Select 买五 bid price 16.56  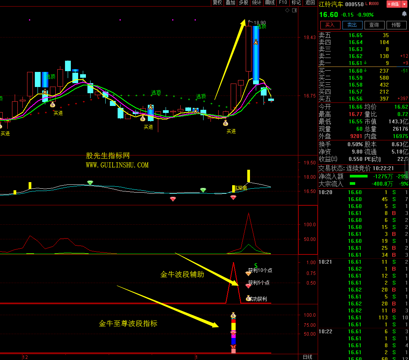point(356,99)
